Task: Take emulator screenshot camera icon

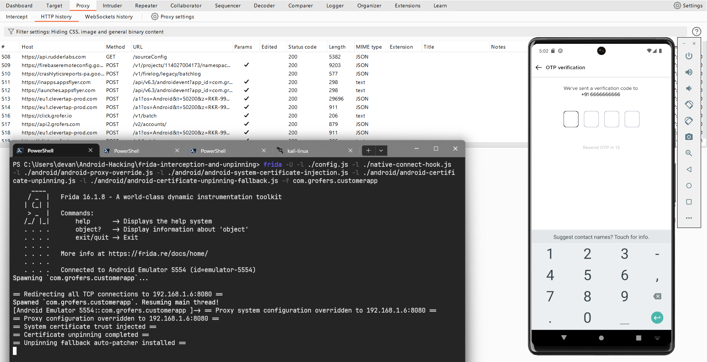Action: pyautogui.click(x=689, y=137)
